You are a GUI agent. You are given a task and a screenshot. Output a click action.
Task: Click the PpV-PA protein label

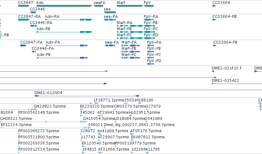[x=154, y=42]
